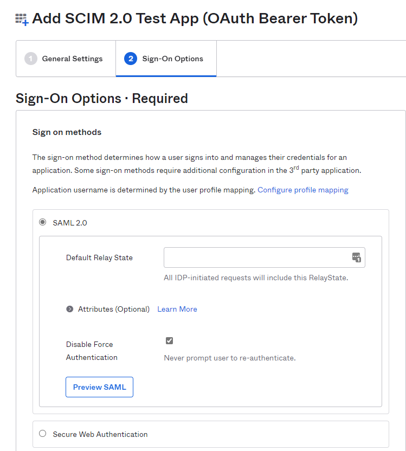This screenshot has height=451, width=406.
Task: Uncheck the Disable Force Authentication checkbox
Action: (x=169, y=340)
